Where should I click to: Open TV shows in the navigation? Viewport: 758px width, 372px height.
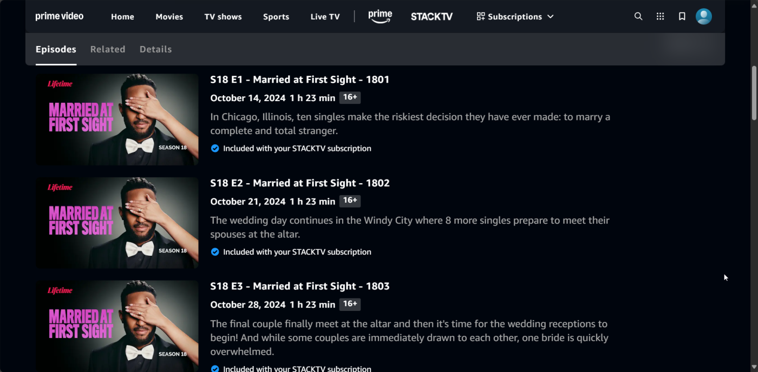click(x=223, y=17)
